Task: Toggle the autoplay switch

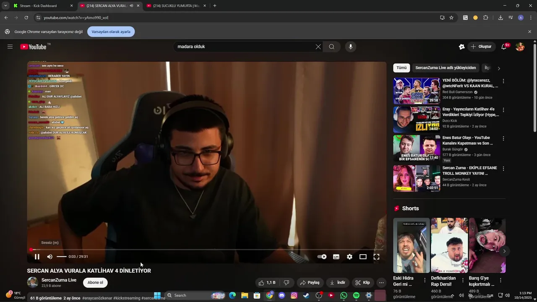Action: 322,257
